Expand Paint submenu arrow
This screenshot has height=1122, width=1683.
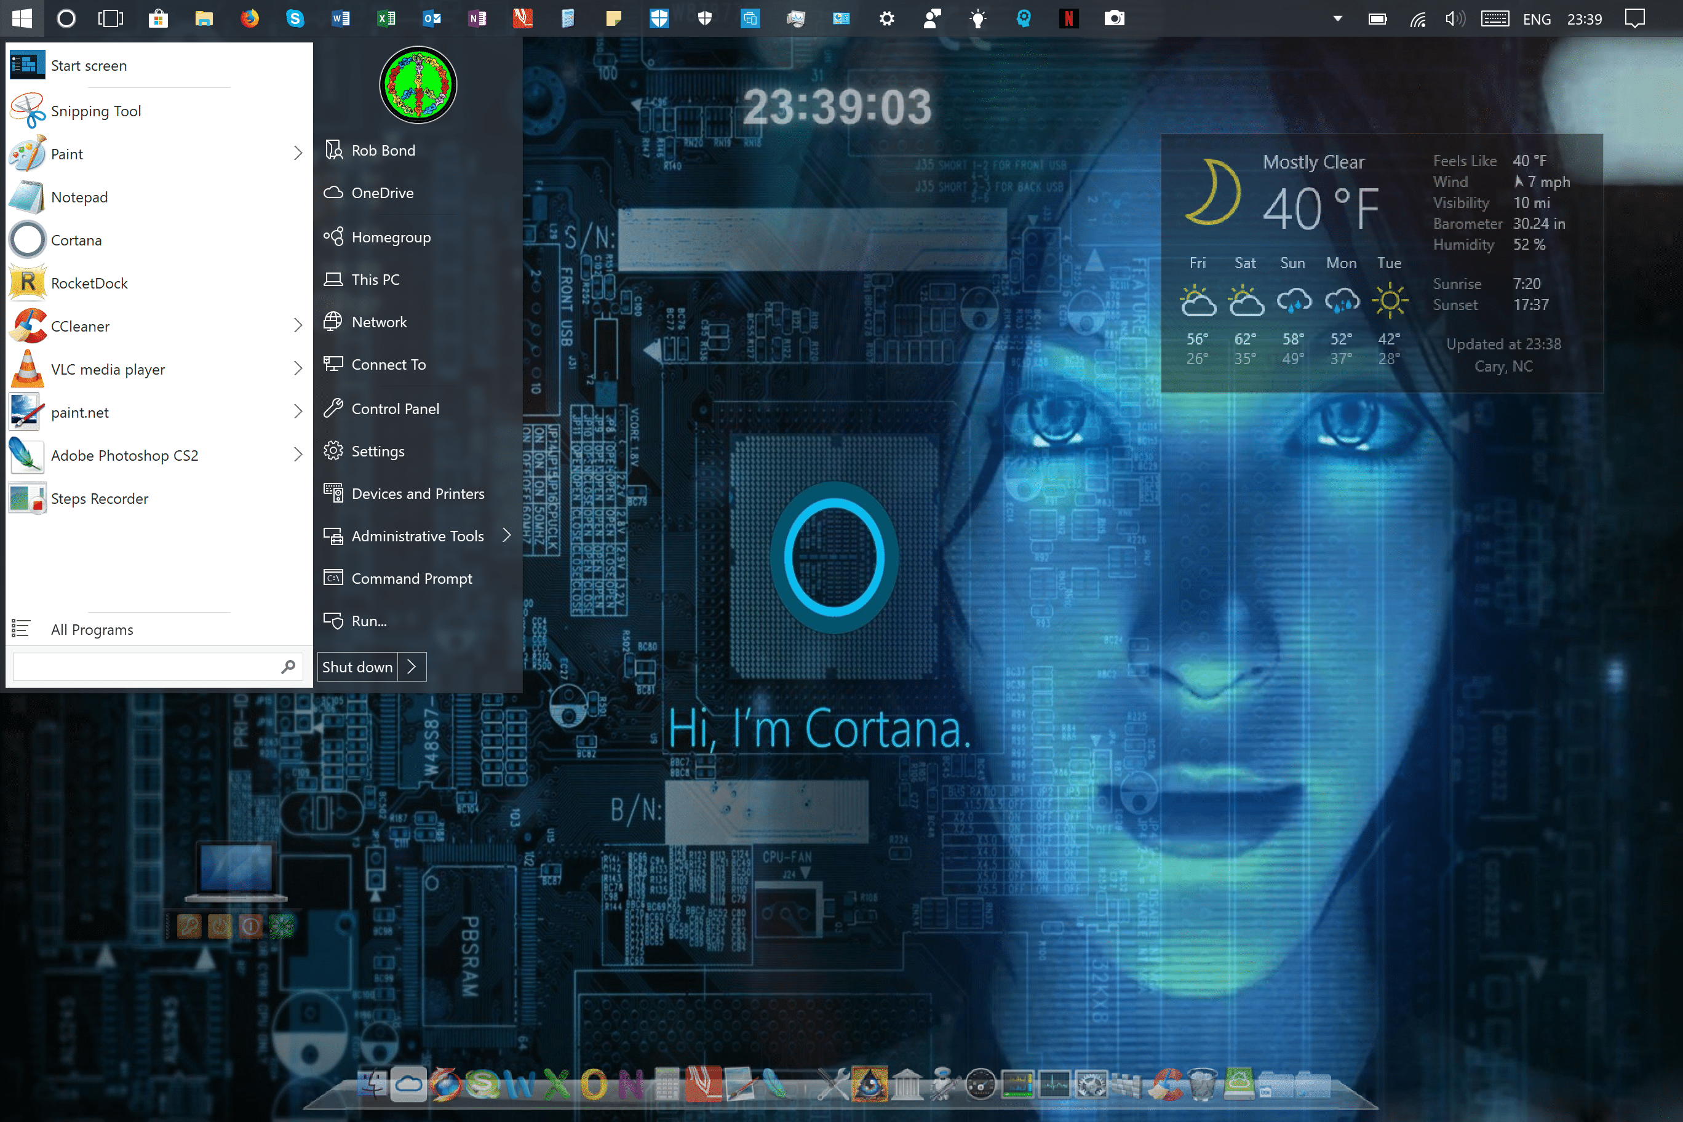[x=298, y=153]
